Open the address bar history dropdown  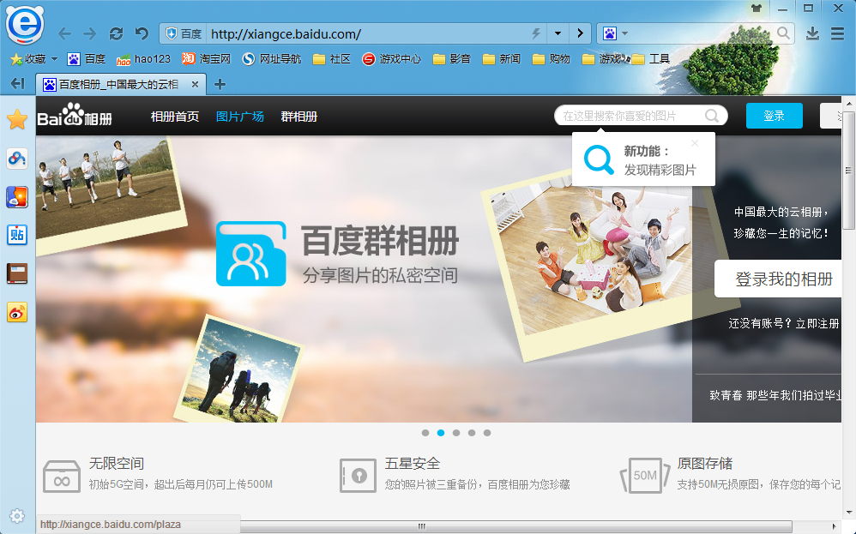click(x=558, y=33)
